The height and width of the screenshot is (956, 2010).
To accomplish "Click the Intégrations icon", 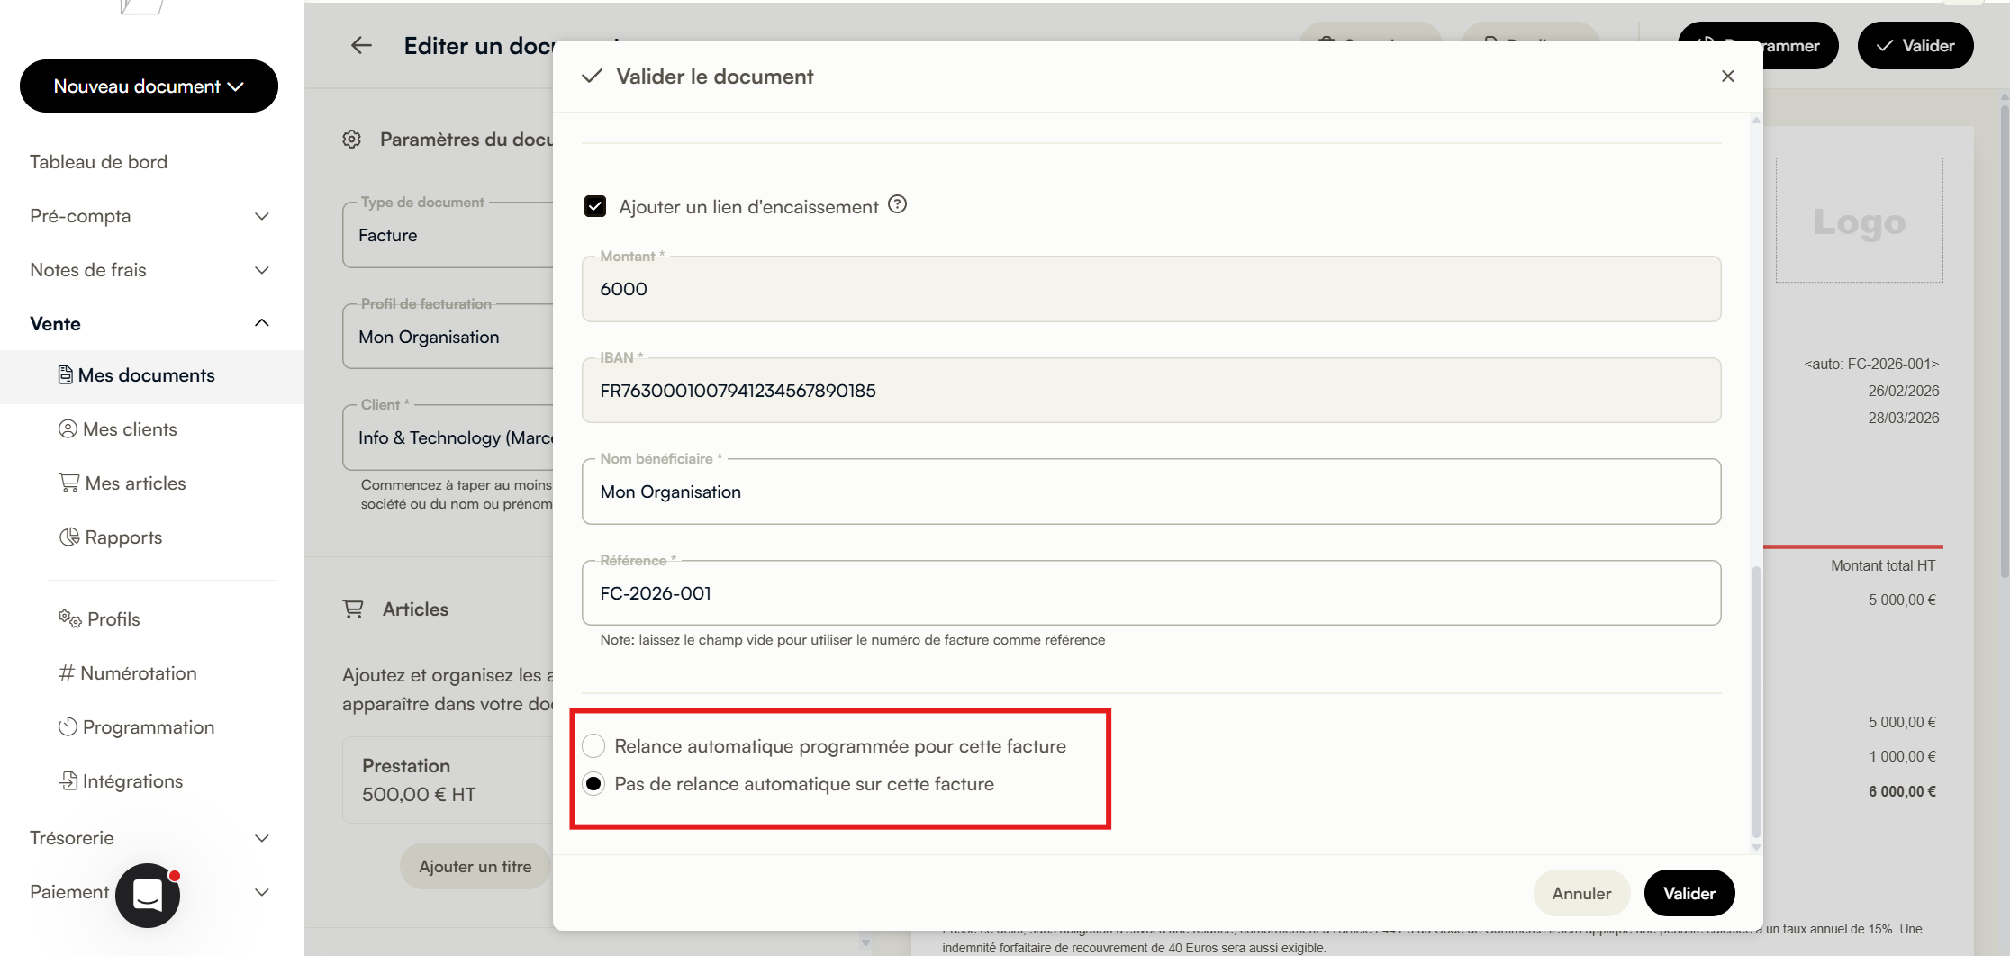I will point(68,780).
